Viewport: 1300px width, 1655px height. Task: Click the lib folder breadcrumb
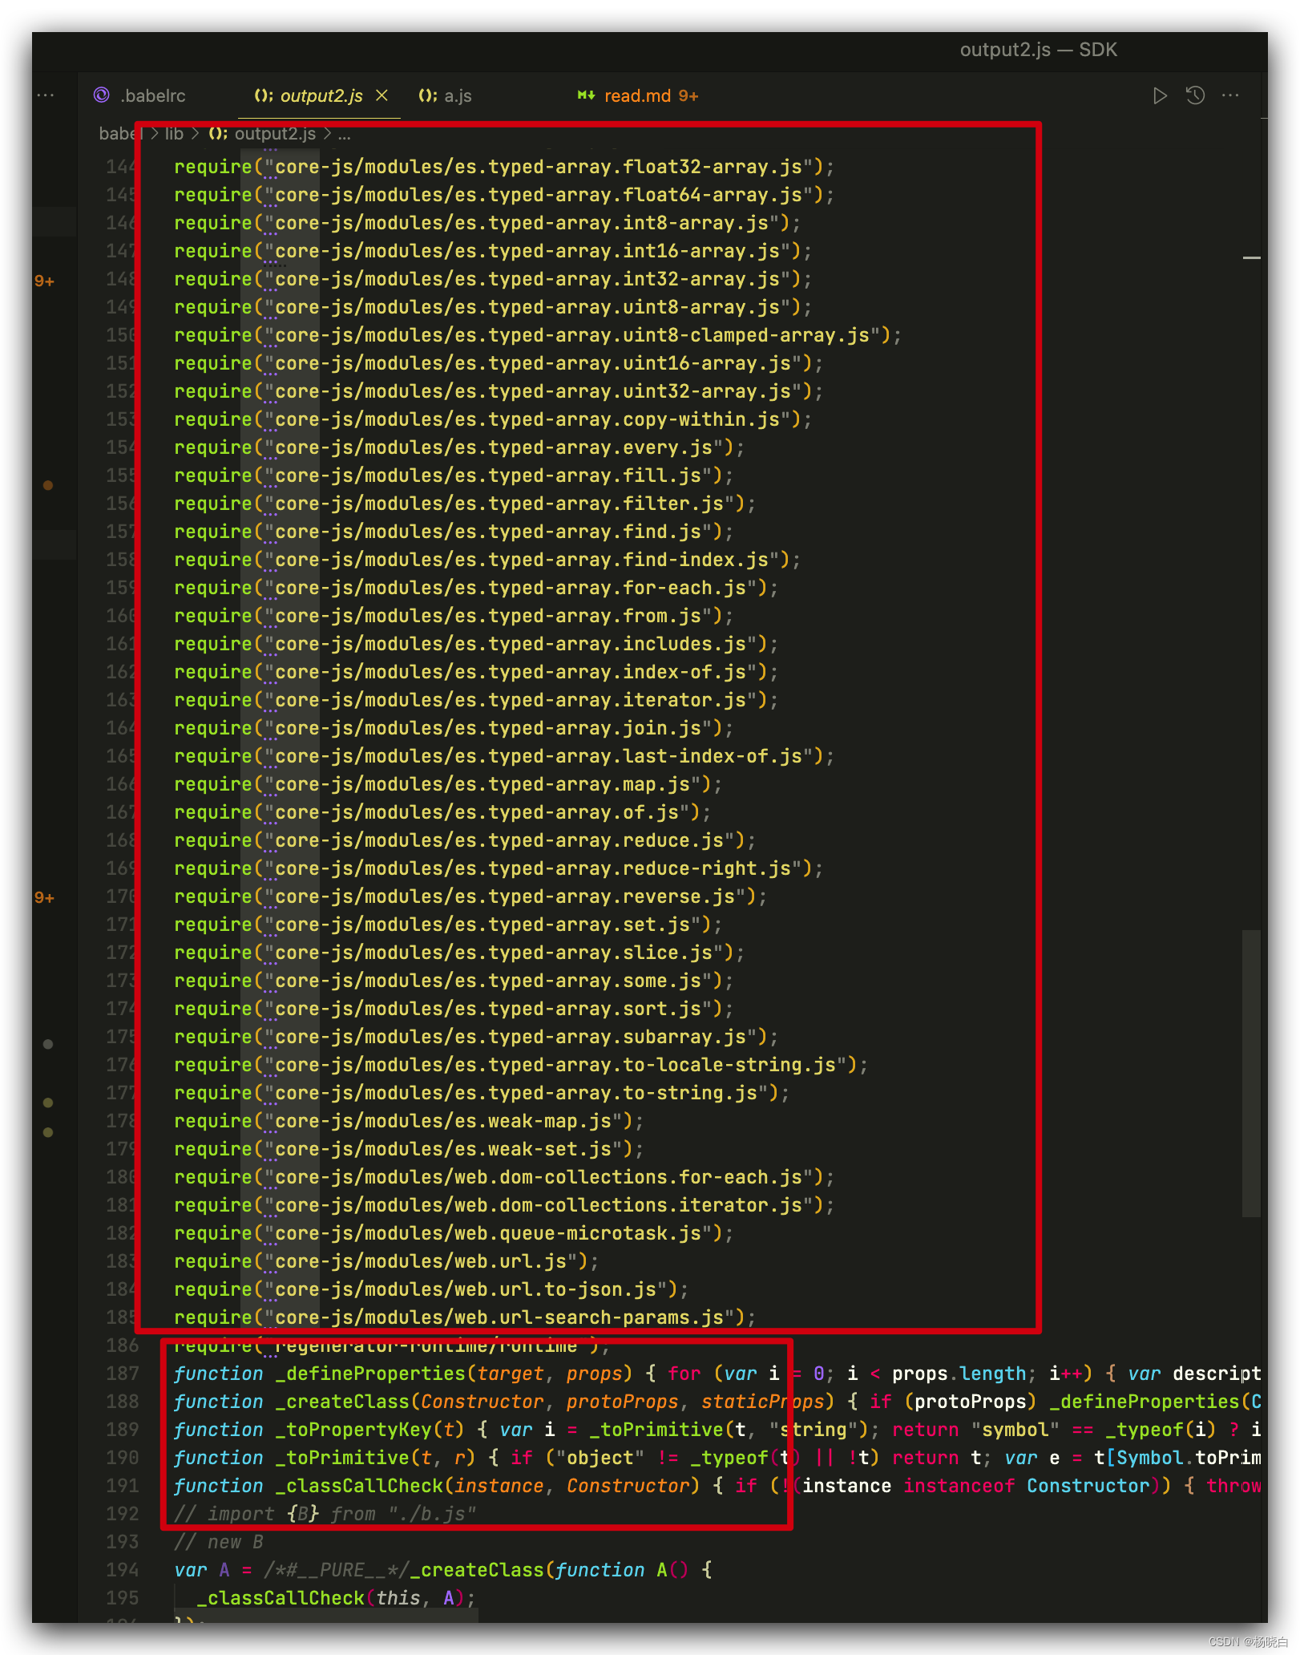[174, 134]
